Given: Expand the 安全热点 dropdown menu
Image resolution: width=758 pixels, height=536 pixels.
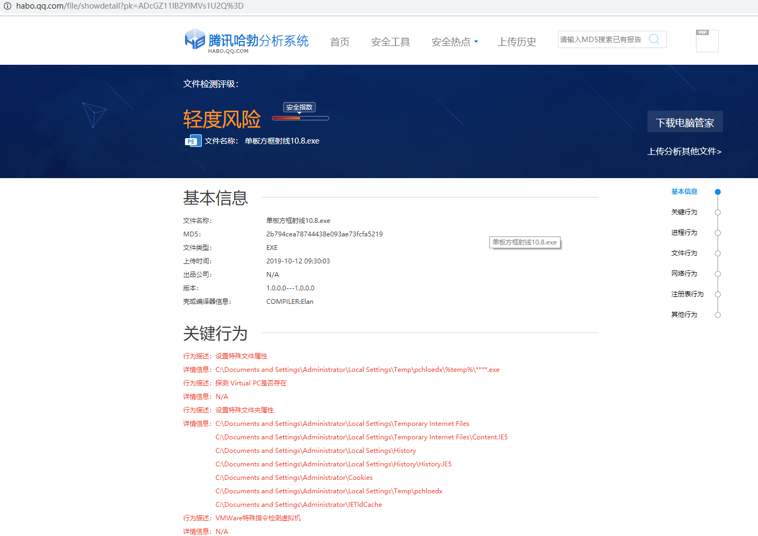Looking at the screenshot, I should tap(454, 42).
